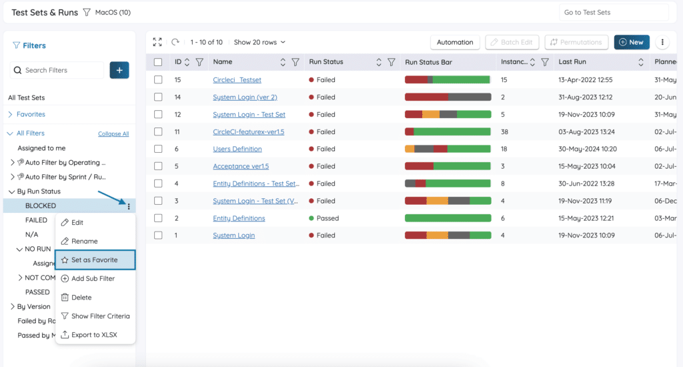This screenshot has height=367, width=683.
Task: Click the Automation button
Action: (x=455, y=42)
